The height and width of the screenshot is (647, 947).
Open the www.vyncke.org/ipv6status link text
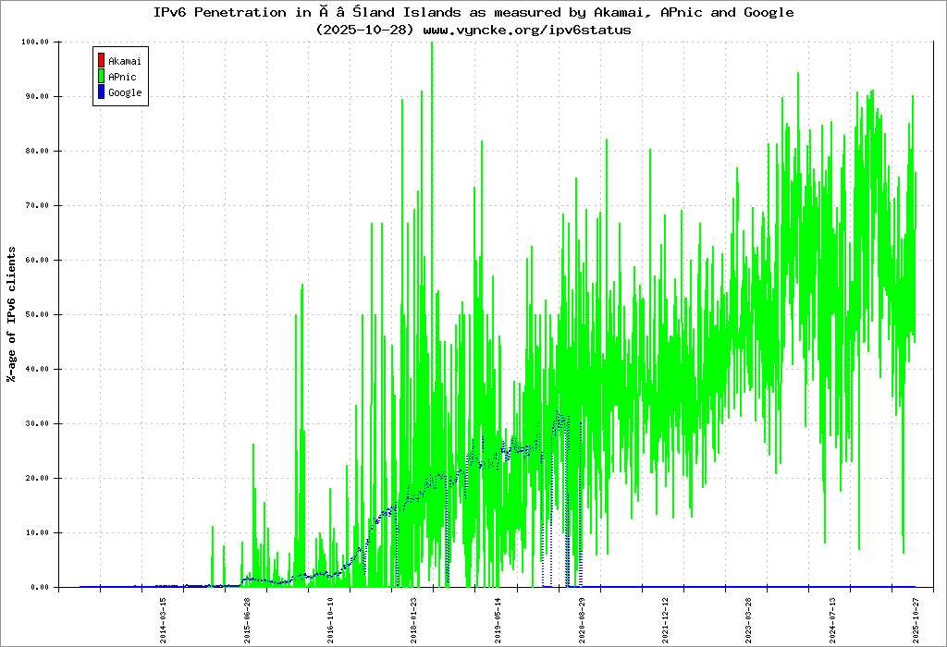(x=526, y=30)
